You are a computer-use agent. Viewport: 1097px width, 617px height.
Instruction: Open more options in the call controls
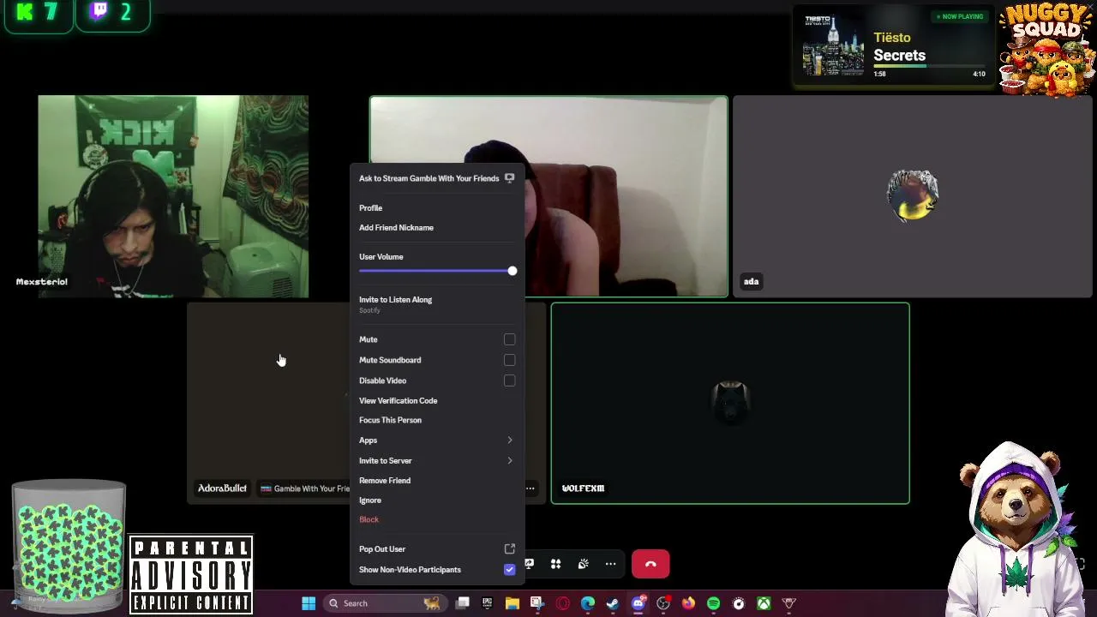pyautogui.click(x=610, y=564)
